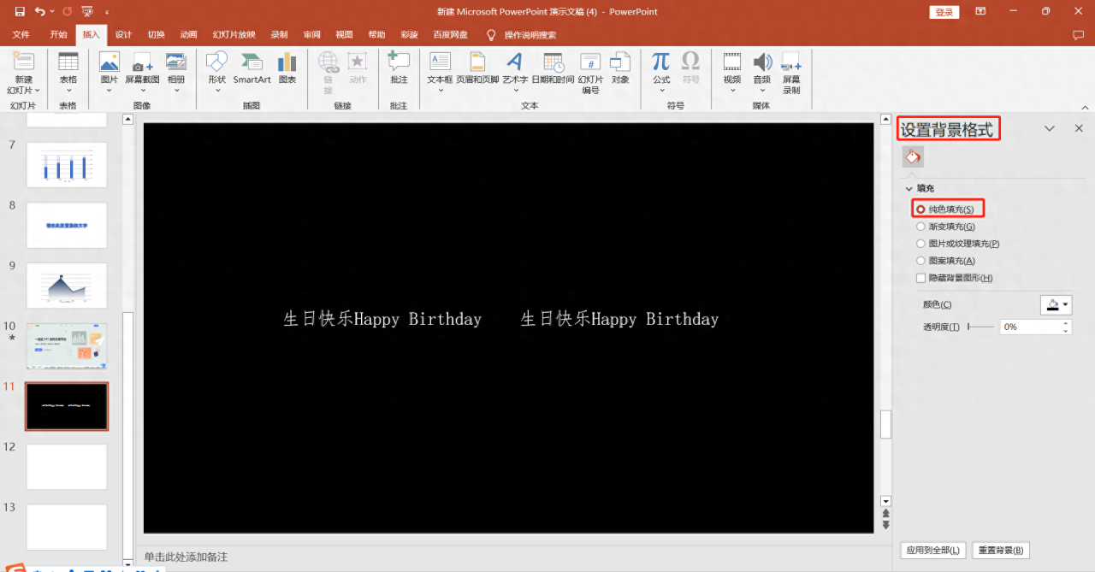Enable 隐藏背景图形 checkbox
The height and width of the screenshot is (572, 1095).
(920, 277)
